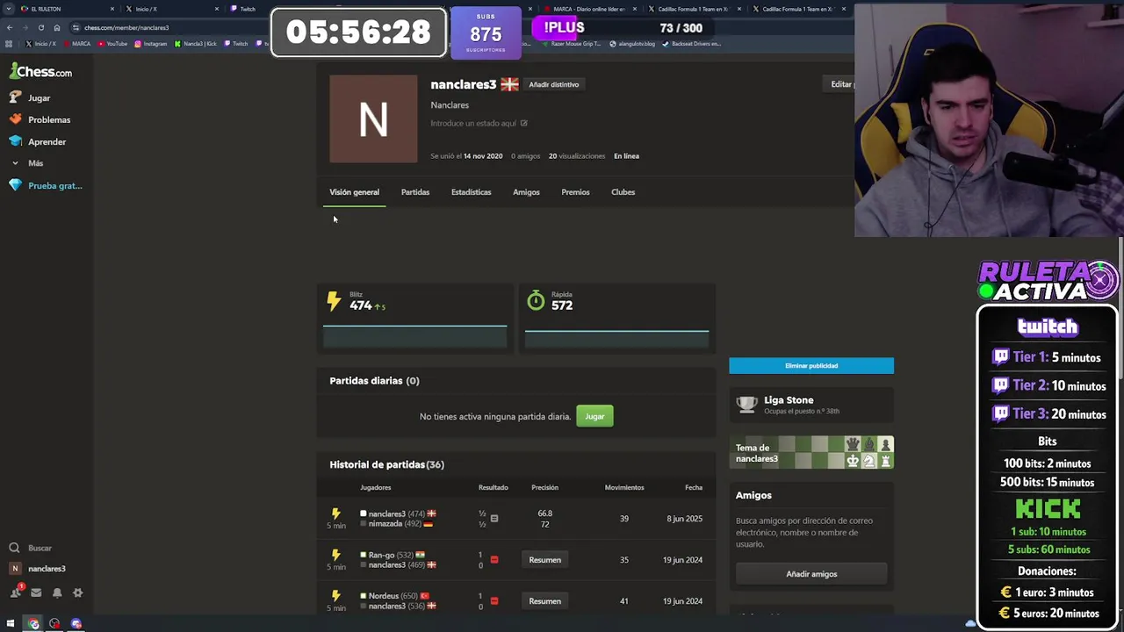Open the Rápida 572 rating card
Viewport: 1124px width, 632px height.
616,319
